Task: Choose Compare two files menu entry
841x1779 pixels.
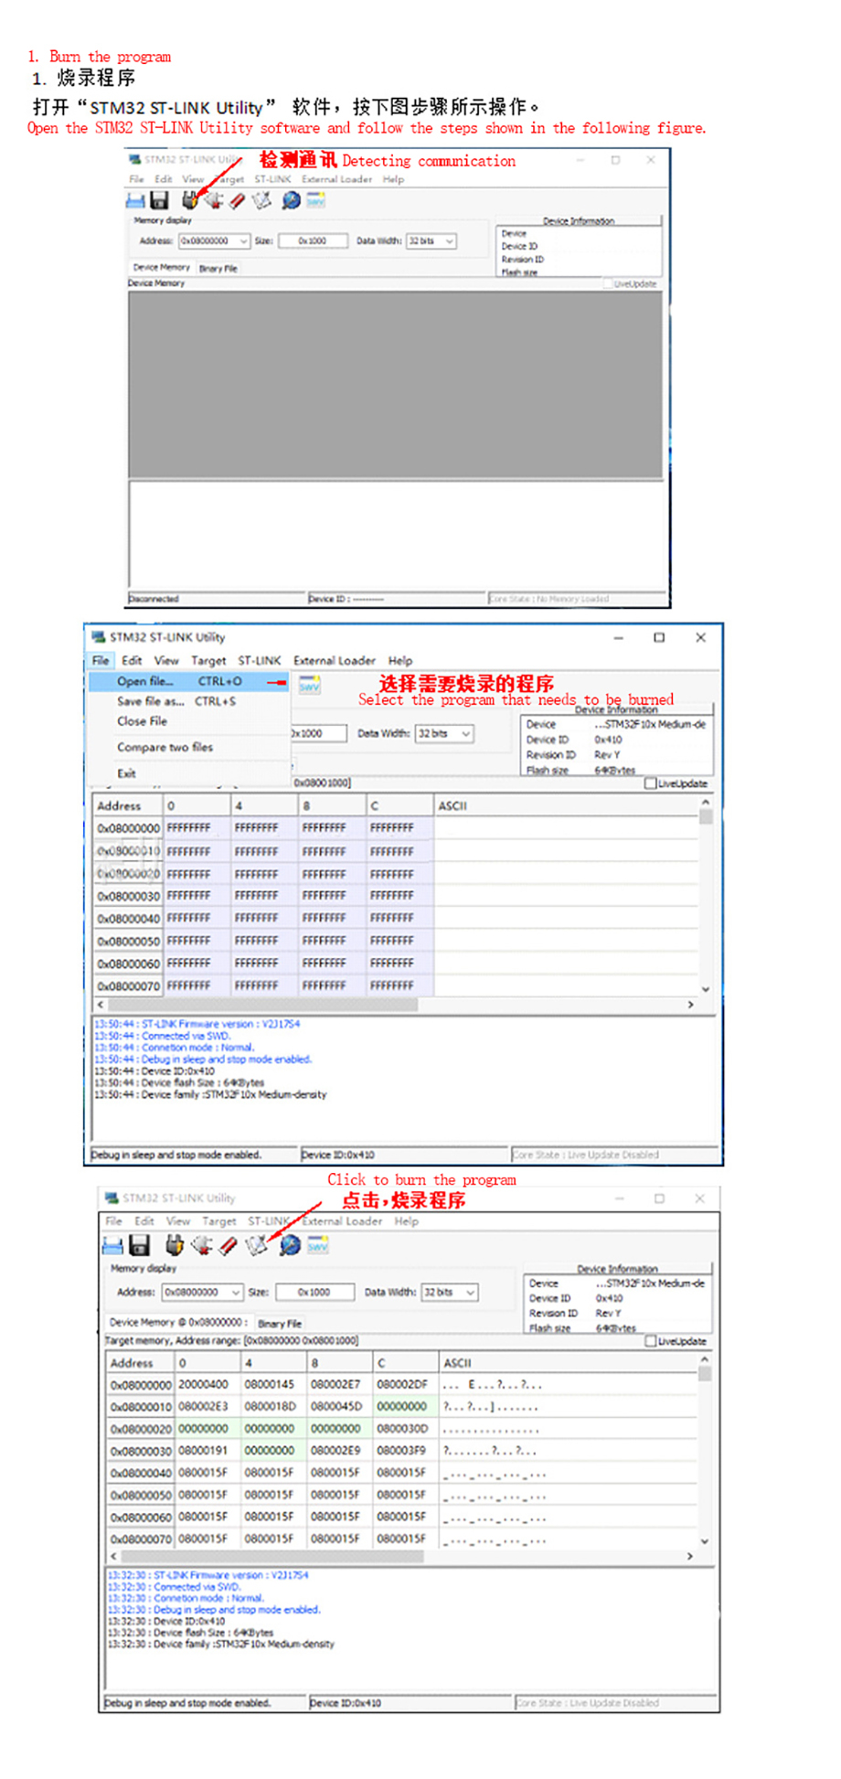Action: [x=189, y=747]
